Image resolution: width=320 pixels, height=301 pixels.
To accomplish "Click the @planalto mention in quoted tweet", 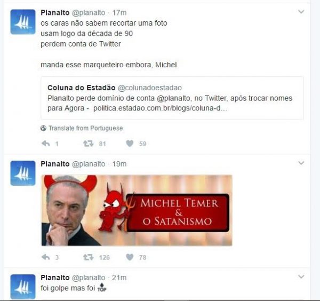I will point(173,98).
